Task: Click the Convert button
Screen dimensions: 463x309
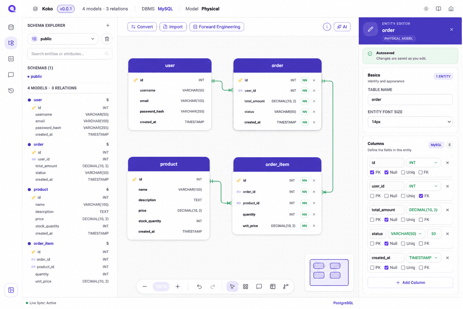Action: coord(142,27)
